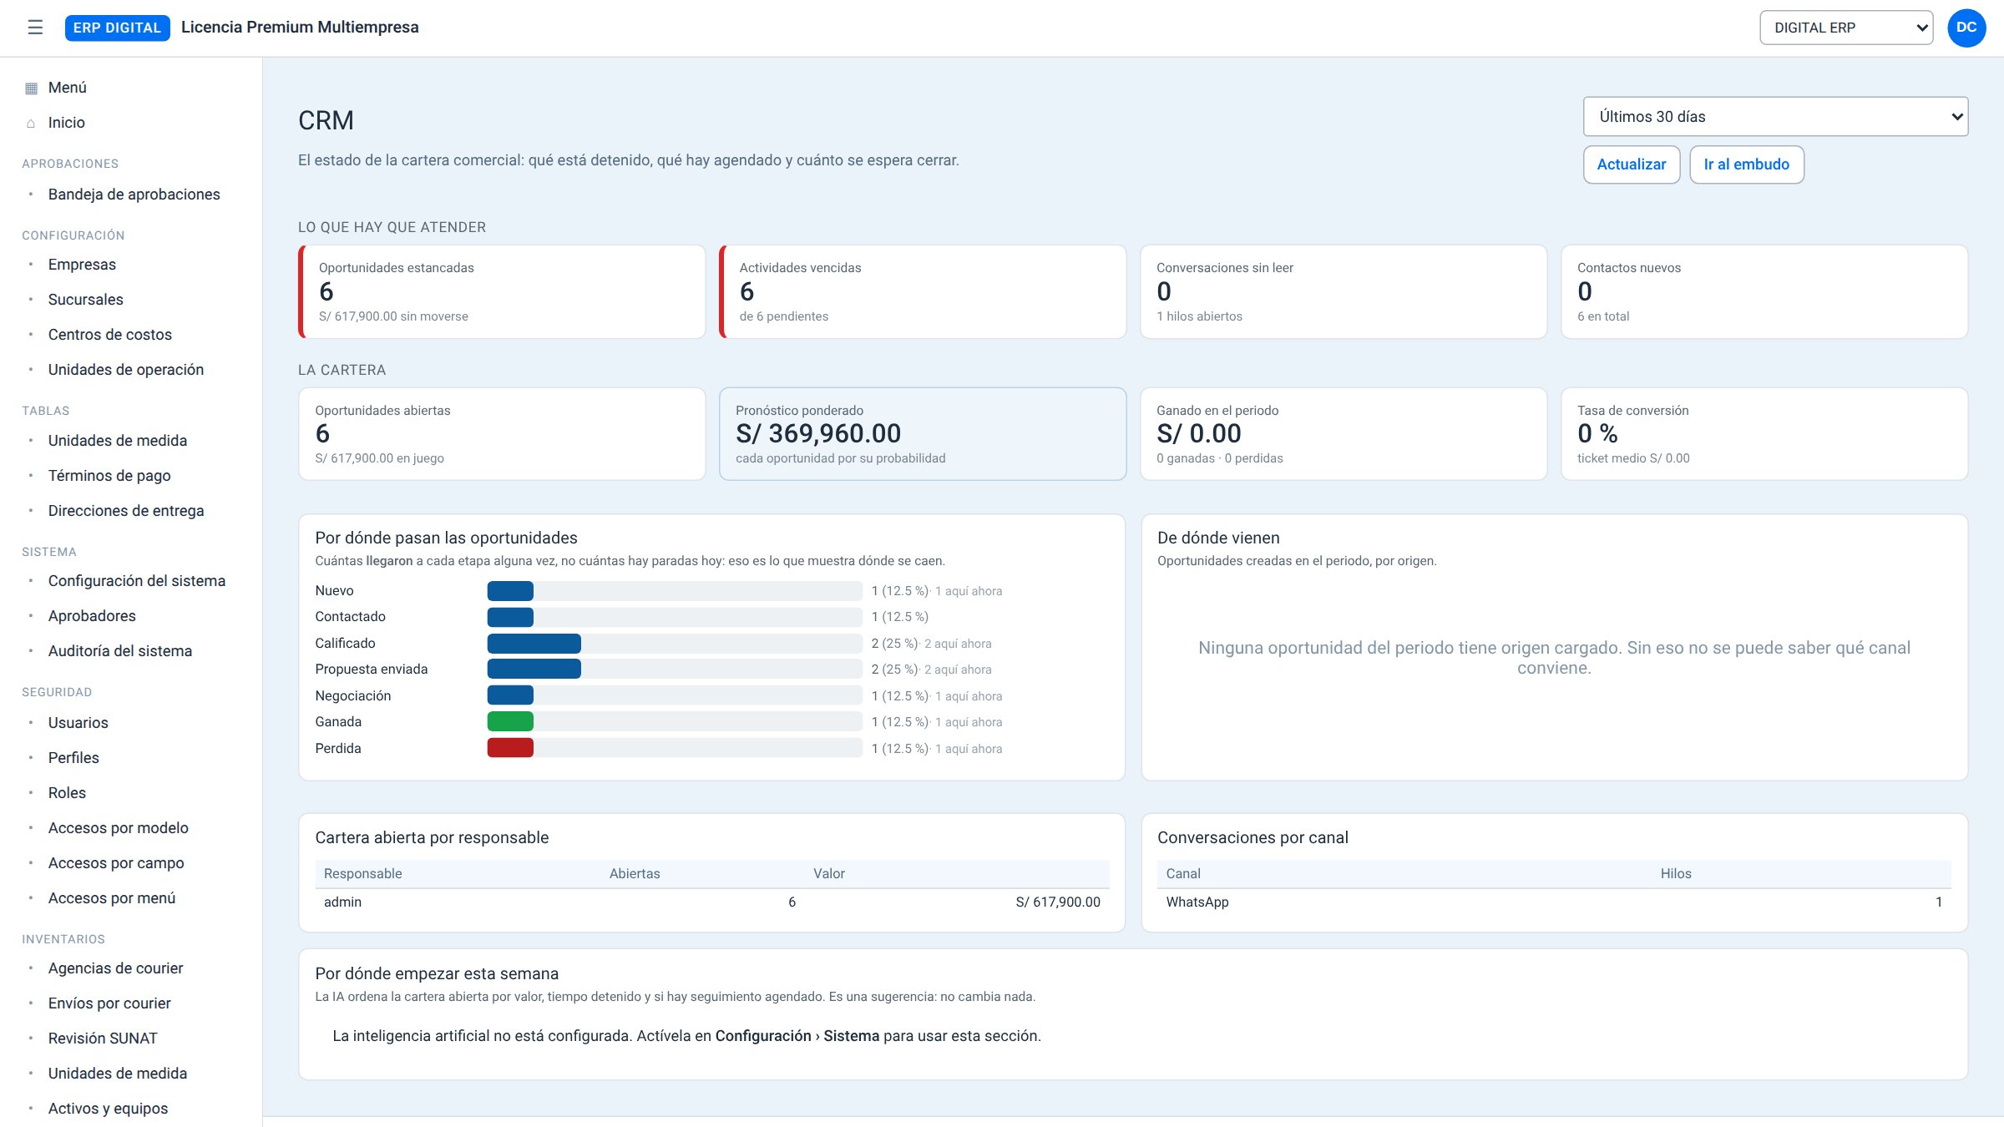Image resolution: width=2004 pixels, height=1127 pixels.
Task: Go to Usuarios page
Action: click(x=78, y=723)
